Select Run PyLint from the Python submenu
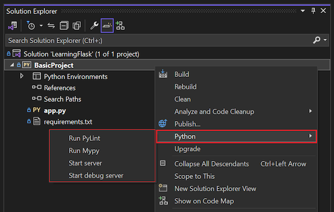 (x=84, y=139)
